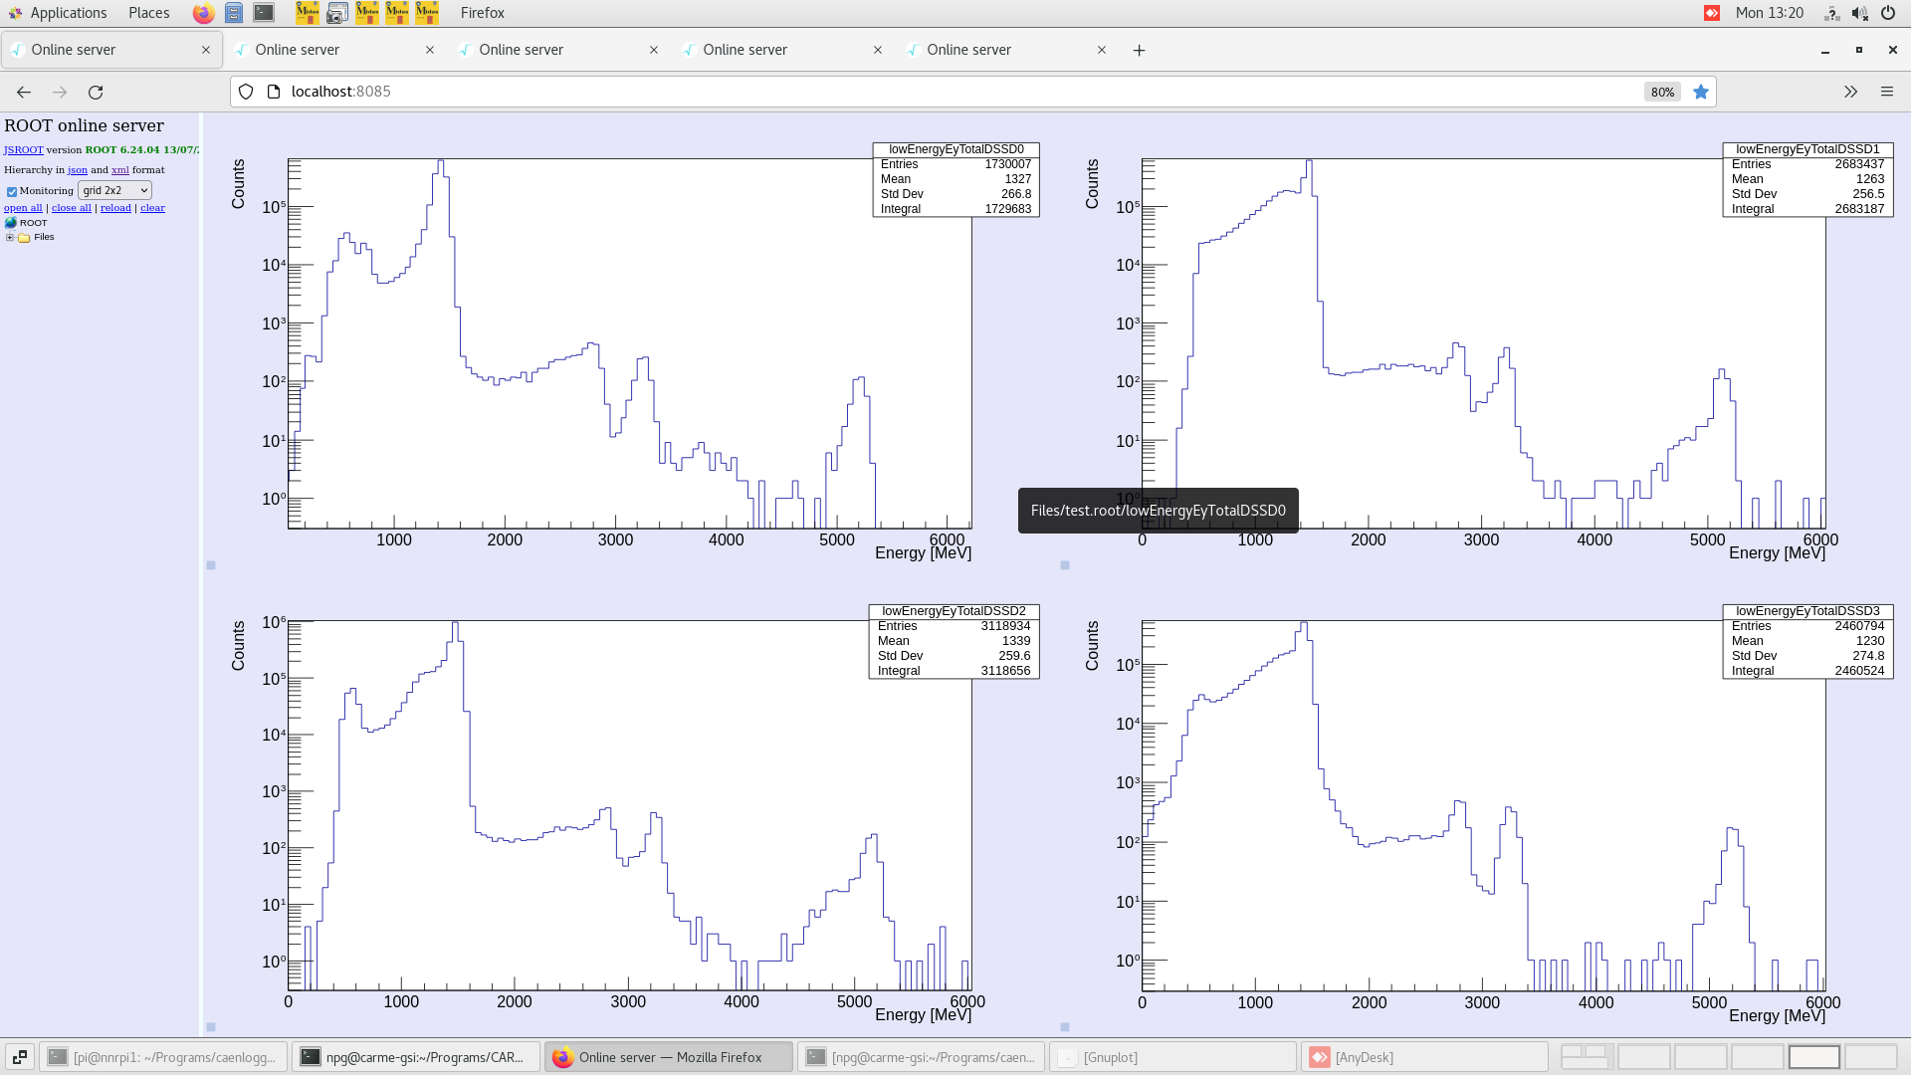
Task: Follow the JSROOT link
Action: click(x=23, y=150)
